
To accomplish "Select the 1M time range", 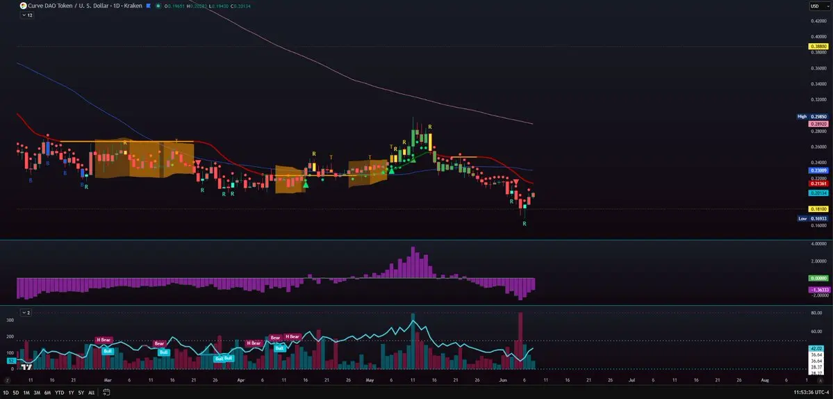I will [x=26, y=393].
